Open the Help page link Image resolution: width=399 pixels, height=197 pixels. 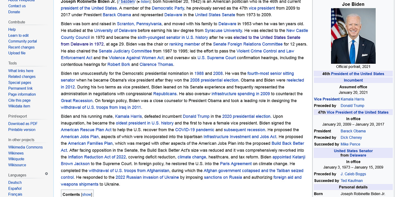tap(12, 29)
